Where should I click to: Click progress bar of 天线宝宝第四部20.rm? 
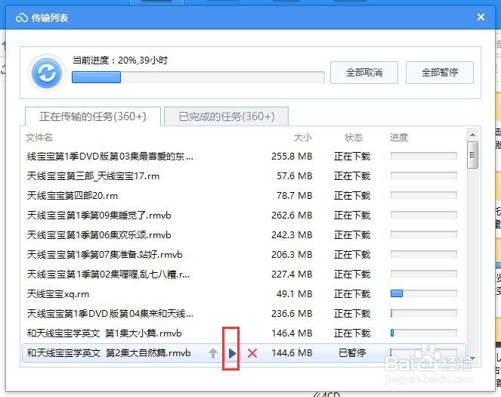[424, 195]
